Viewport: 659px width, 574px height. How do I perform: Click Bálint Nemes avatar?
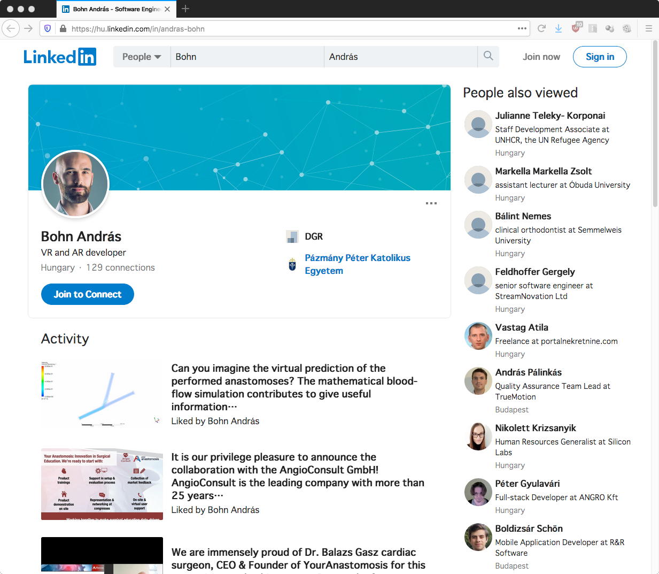coord(478,225)
